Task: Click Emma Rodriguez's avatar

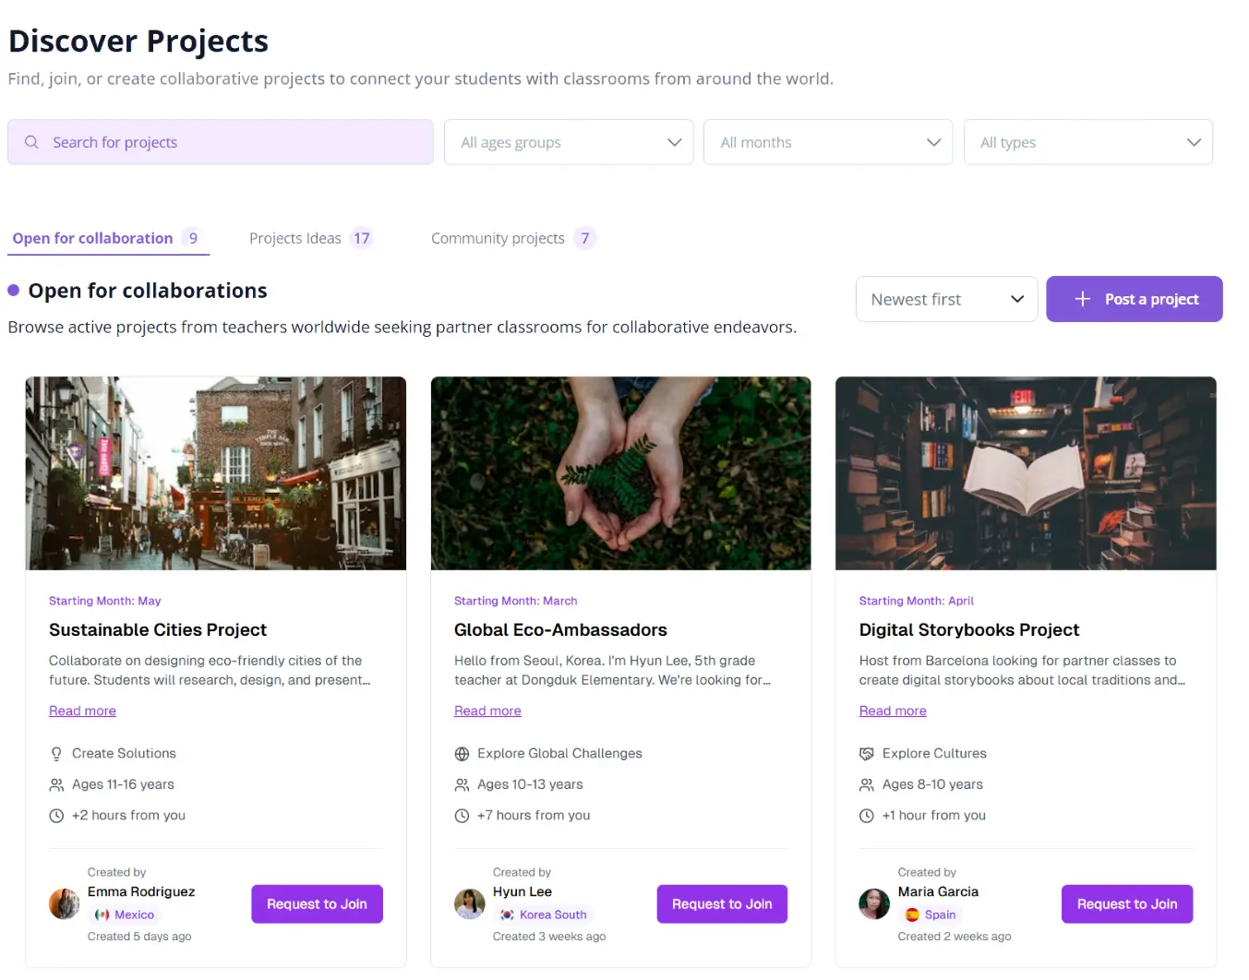Action: coord(64,904)
